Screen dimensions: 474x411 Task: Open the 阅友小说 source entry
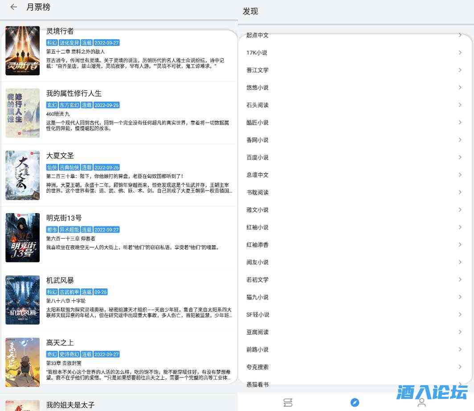click(x=355, y=262)
